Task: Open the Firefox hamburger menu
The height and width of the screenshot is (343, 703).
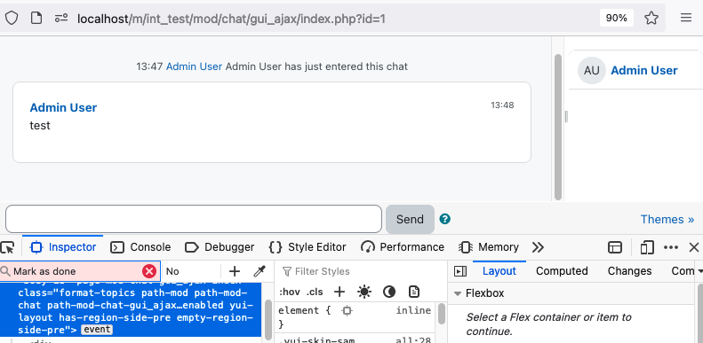Action: 686,18
